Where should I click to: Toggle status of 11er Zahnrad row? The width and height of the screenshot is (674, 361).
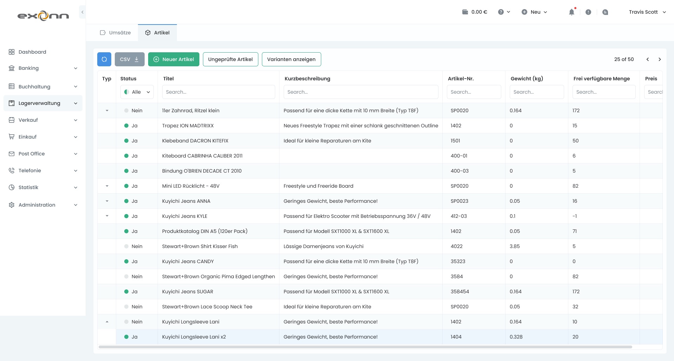point(126,111)
